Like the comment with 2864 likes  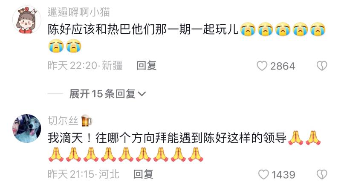262,66
